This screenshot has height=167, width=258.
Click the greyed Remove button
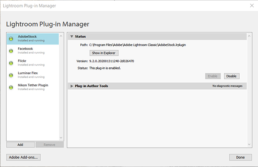(50, 145)
